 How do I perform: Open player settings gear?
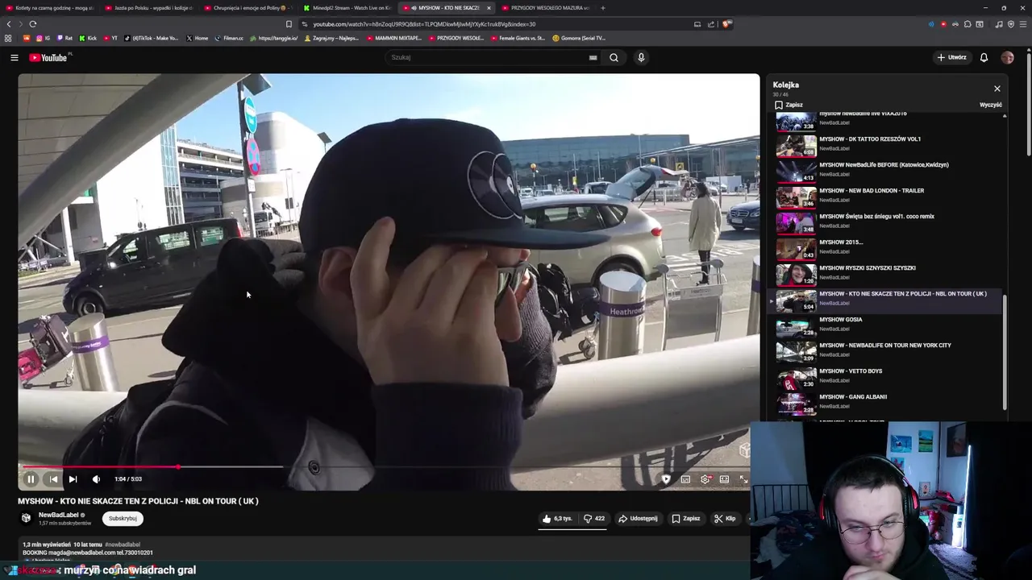(705, 479)
